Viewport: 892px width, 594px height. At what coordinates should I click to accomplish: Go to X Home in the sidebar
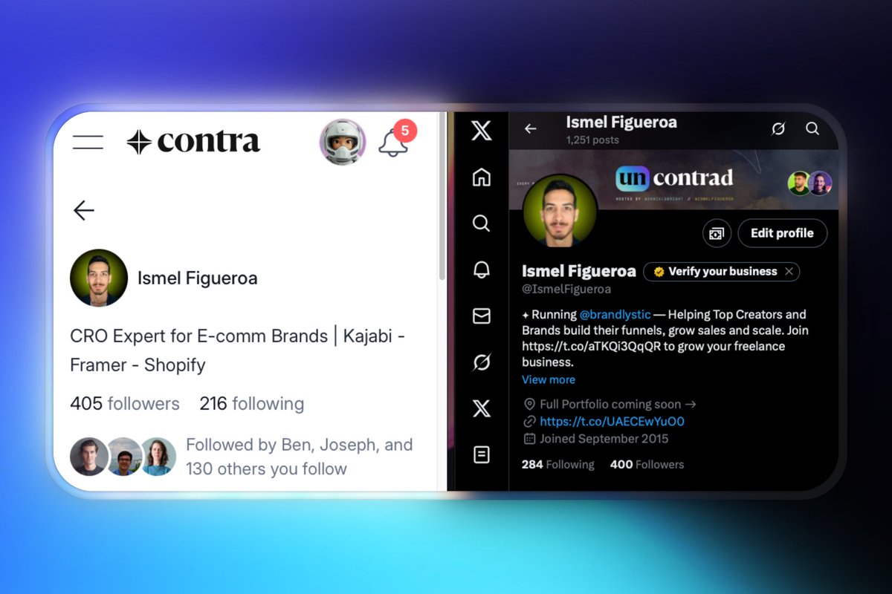tap(482, 177)
